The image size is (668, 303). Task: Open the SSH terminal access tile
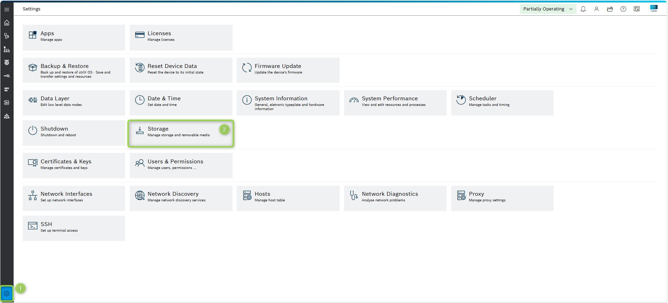click(x=74, y=228)
